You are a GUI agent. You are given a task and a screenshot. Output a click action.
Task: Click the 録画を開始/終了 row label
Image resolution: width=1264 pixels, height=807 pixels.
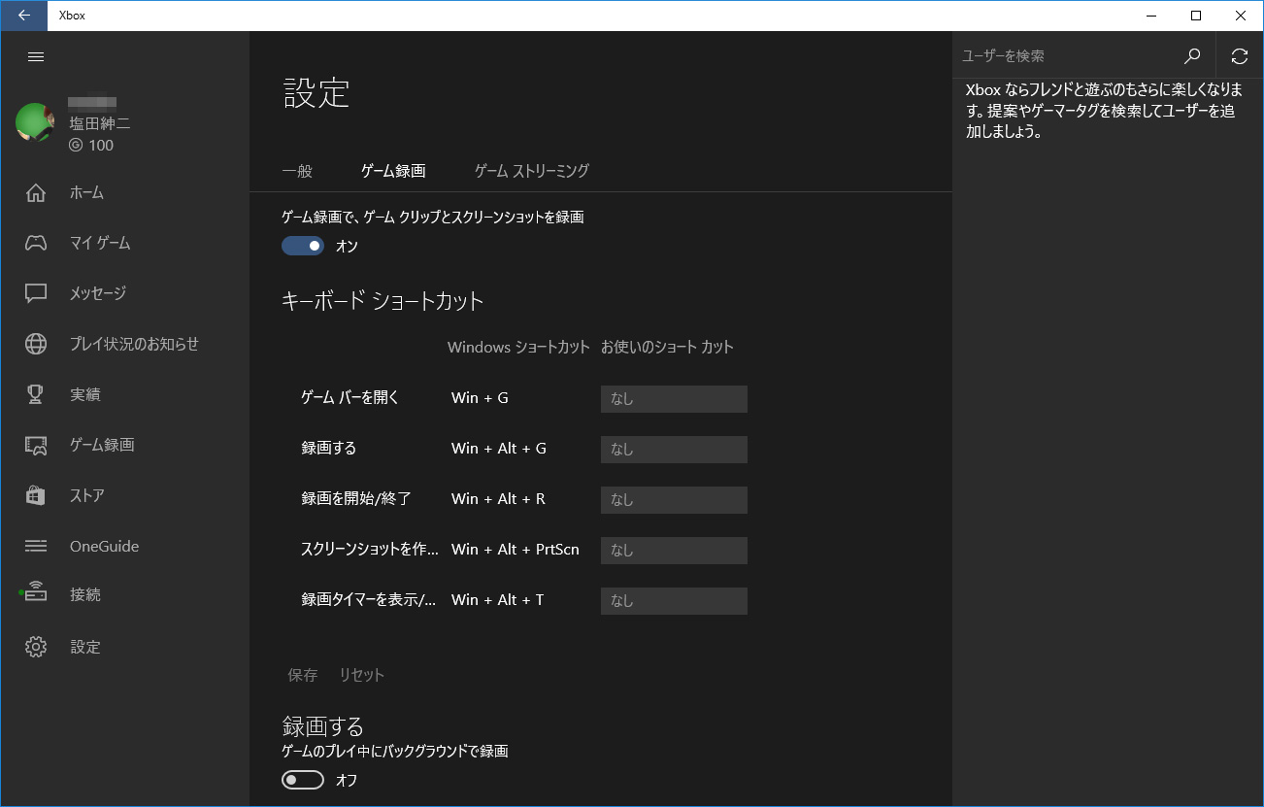click(x=356, y=499)
